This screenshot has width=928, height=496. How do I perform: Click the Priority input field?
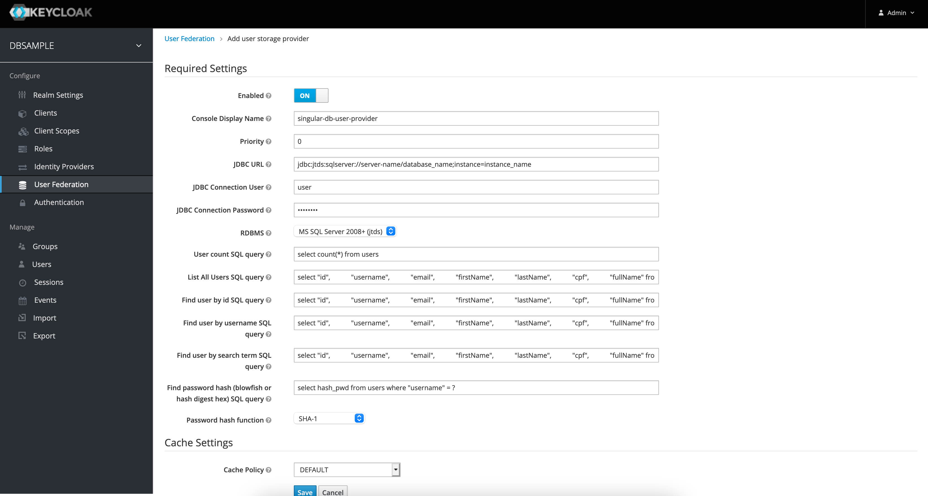pos(476,141)
